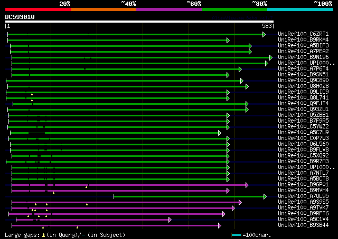The height and width of the screenshot is (239, 338).
Task: Click the UniRef100_A7QL95 label
Action: [x=303, y=196]
